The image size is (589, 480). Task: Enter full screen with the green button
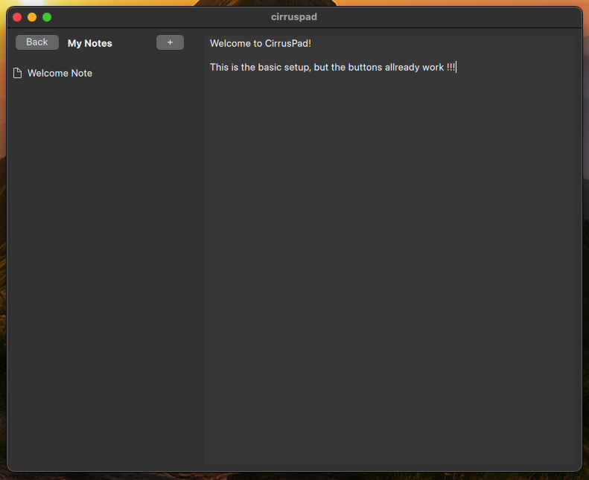click(x=47, y=17)
